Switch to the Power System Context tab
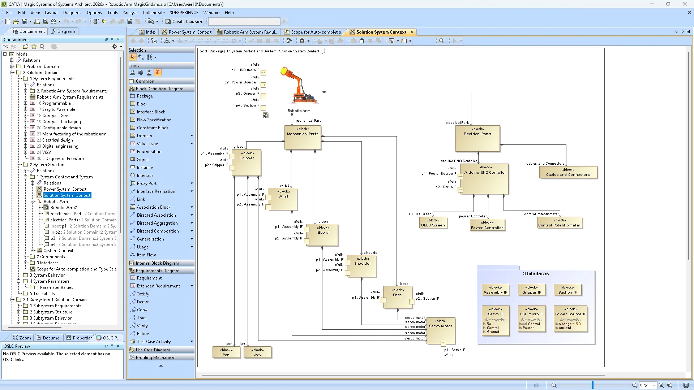The height and width of the screenshot is (390, 694). (187, 32)
